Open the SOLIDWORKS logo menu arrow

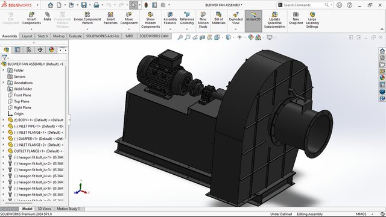(x=37, y=5)
